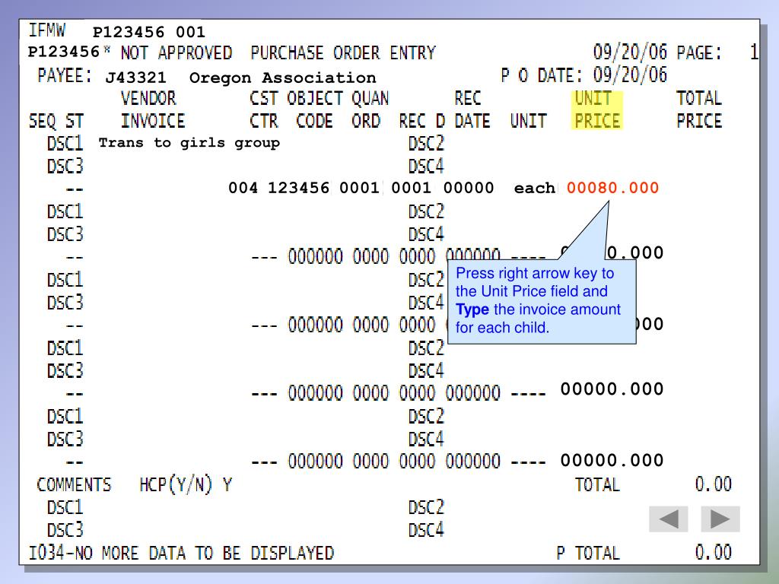
Task: Select the IFMW screen code
Action: [46, 30]
